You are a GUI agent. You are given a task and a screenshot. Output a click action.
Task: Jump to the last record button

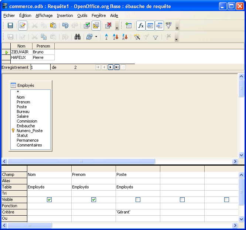(x=117, y=67)
